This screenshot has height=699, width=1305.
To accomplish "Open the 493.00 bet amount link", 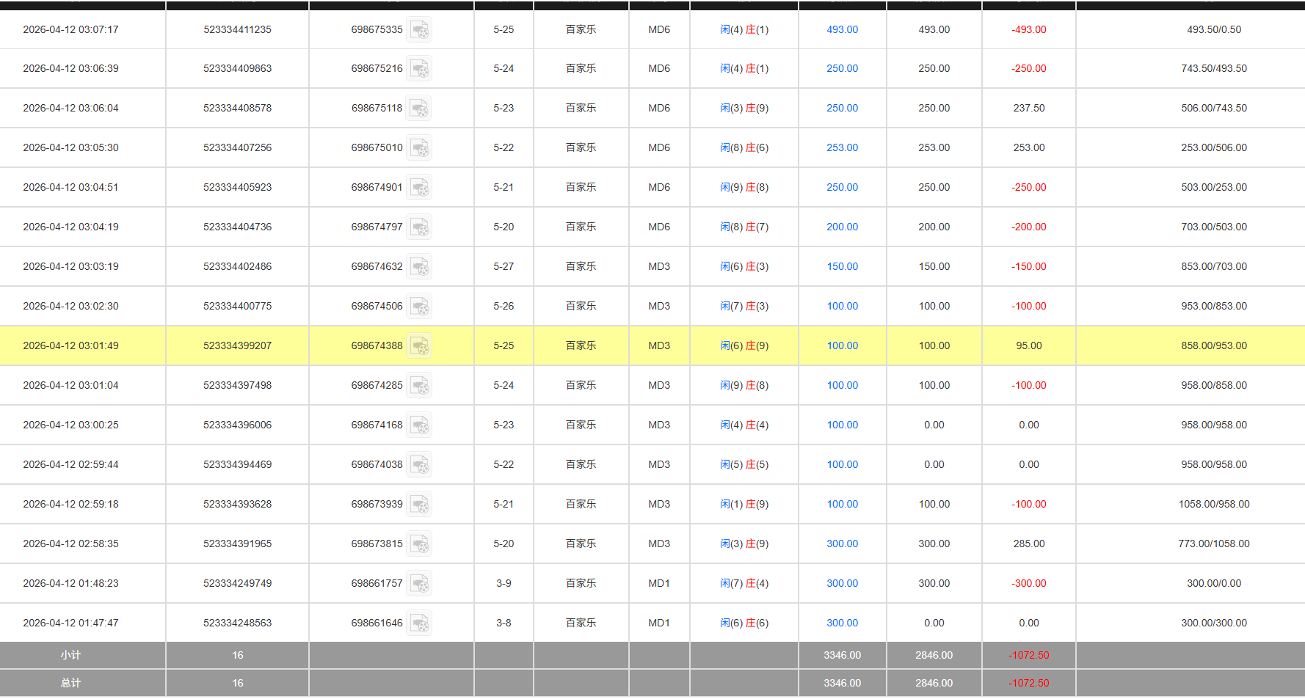I will [842, 30].
